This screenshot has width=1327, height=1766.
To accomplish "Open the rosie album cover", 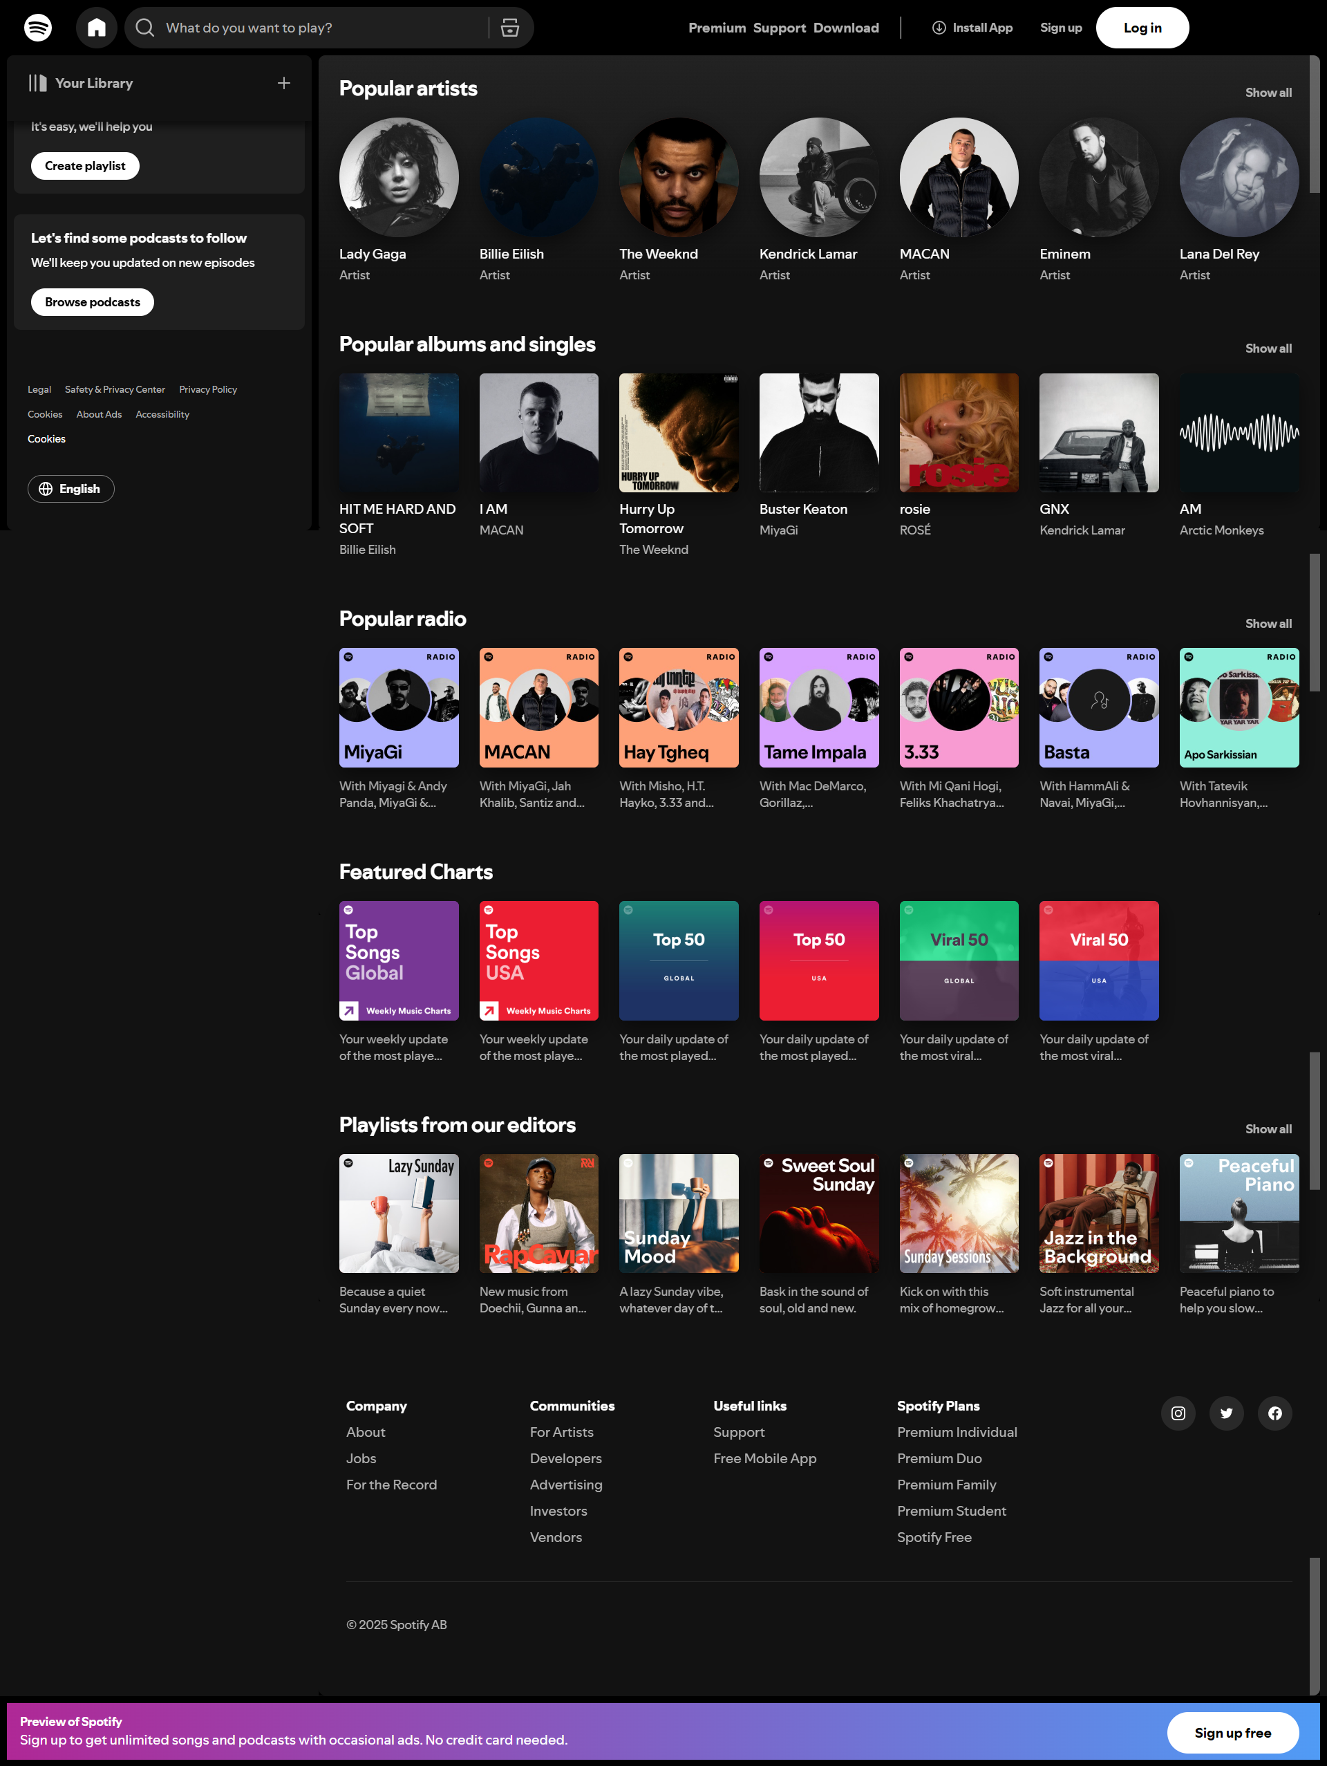I will pos(959,433).
